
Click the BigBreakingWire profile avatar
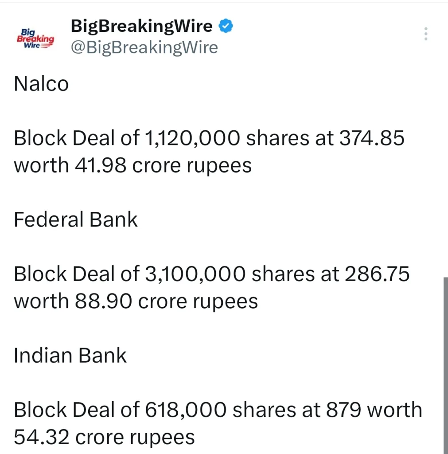(35, 38)
